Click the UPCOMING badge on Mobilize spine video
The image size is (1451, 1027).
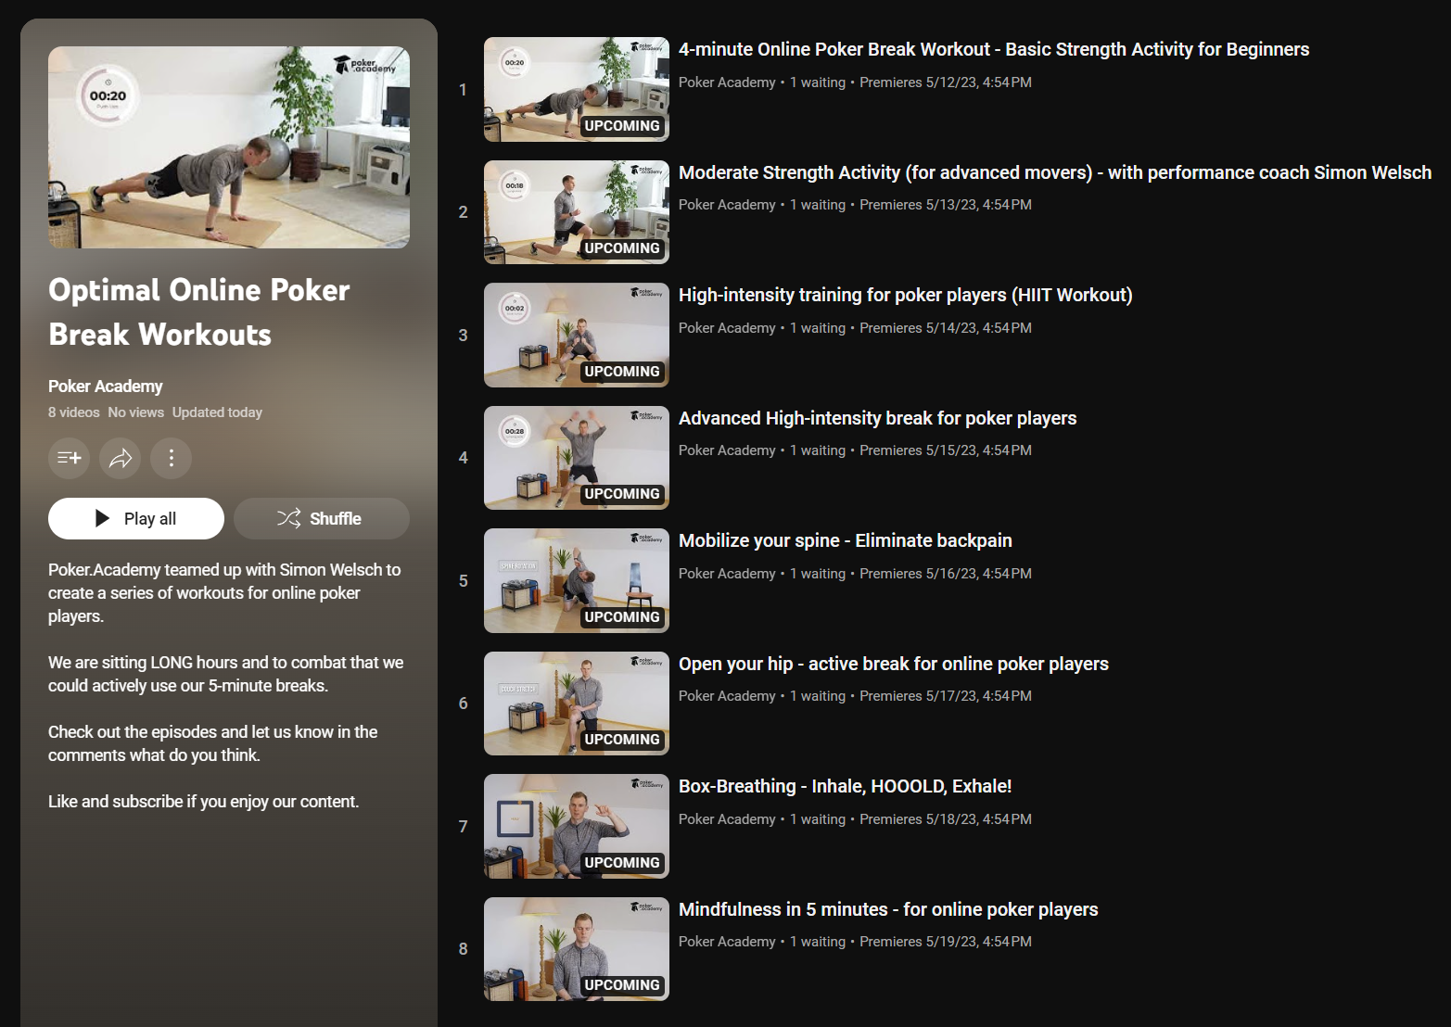tap(621, 617)
